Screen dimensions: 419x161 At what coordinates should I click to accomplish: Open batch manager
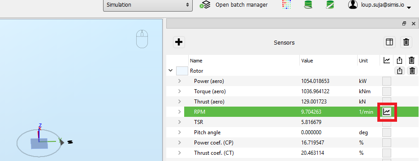(233, 5)
